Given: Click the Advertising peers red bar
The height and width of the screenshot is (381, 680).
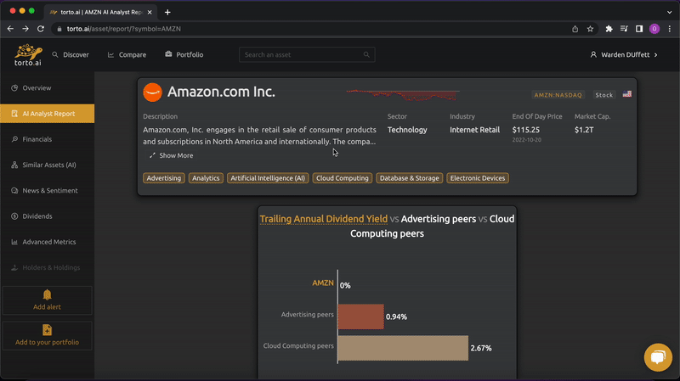Looking at the screenshot, I should pyautogui.click(x=360, y=317).
